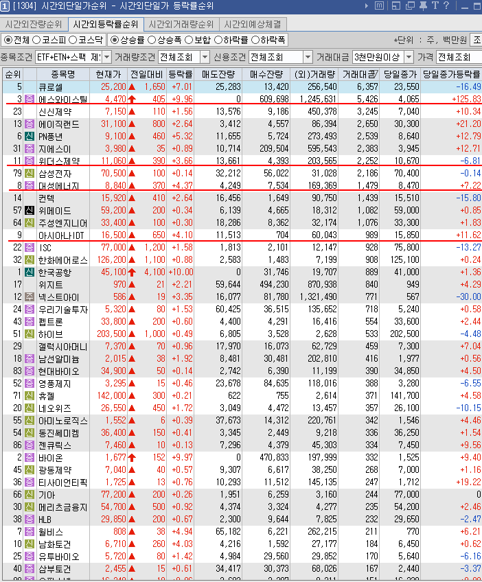The image size is (482, 582).
Task: Click the 신 badge next to 삼성전자
Action: (29, 174)
